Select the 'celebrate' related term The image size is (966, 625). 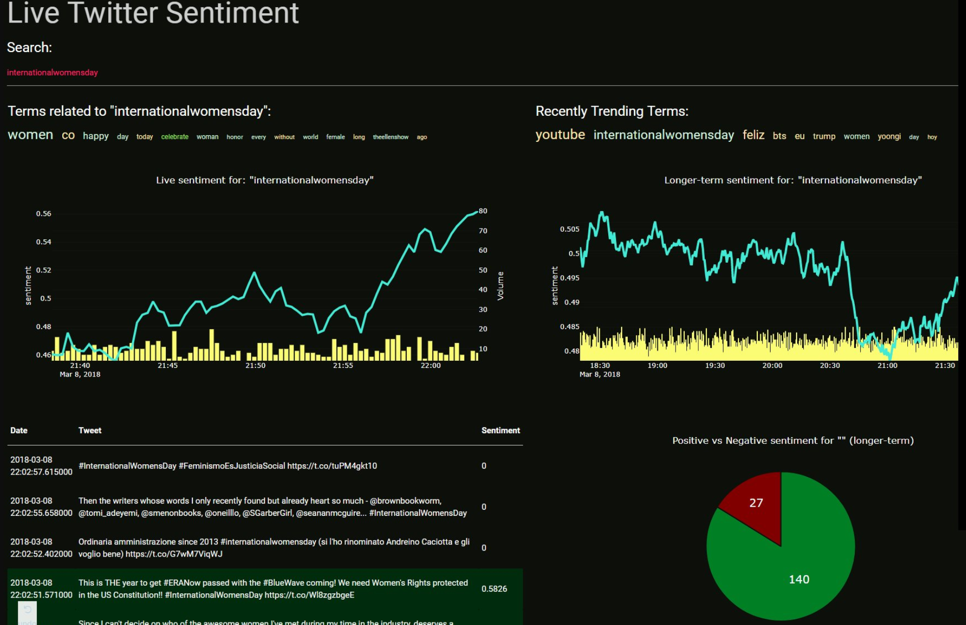[174, 136]
